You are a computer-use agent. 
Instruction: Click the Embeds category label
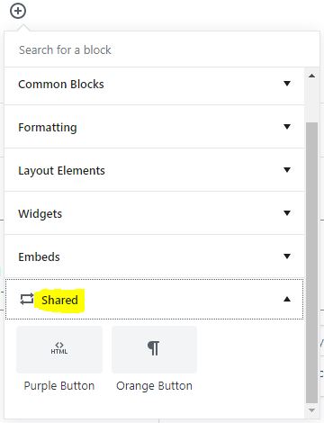click(x=39, y=257)
